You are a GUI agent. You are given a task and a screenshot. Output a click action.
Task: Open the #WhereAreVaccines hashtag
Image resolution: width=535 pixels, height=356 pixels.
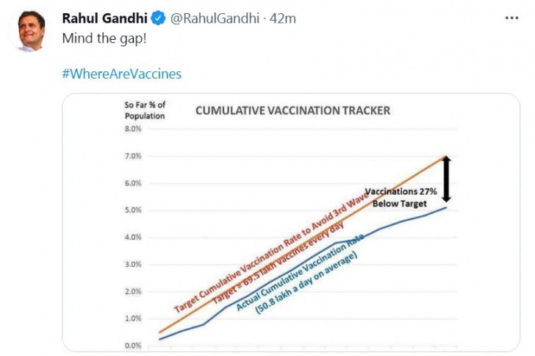[x=121, y=74]
